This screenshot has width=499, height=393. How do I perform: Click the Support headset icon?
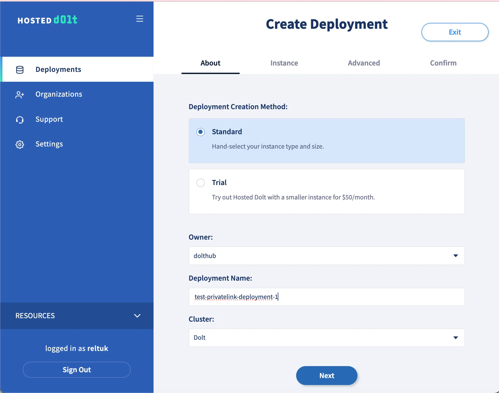click(x=19, y=120)
